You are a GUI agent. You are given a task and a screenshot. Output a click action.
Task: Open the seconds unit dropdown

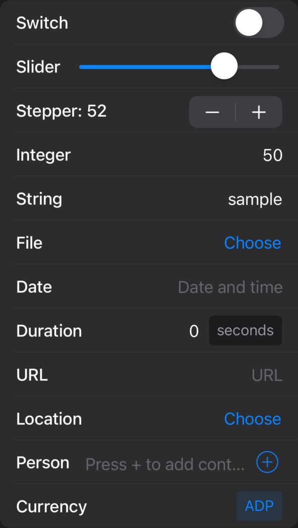(x=245, y=330)
